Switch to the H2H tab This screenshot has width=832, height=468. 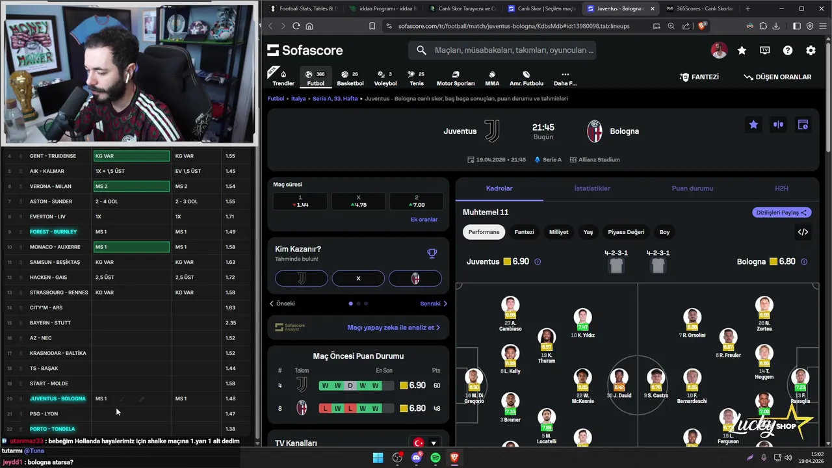click(x=781, y=188)
